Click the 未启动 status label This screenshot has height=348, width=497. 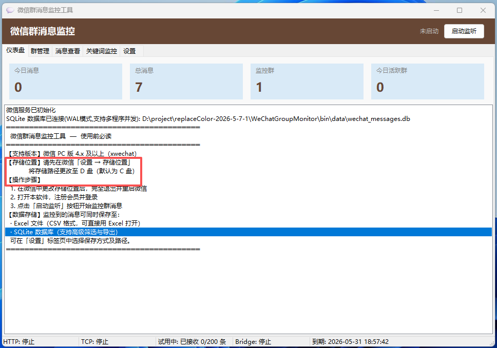(x=429, y=31)
